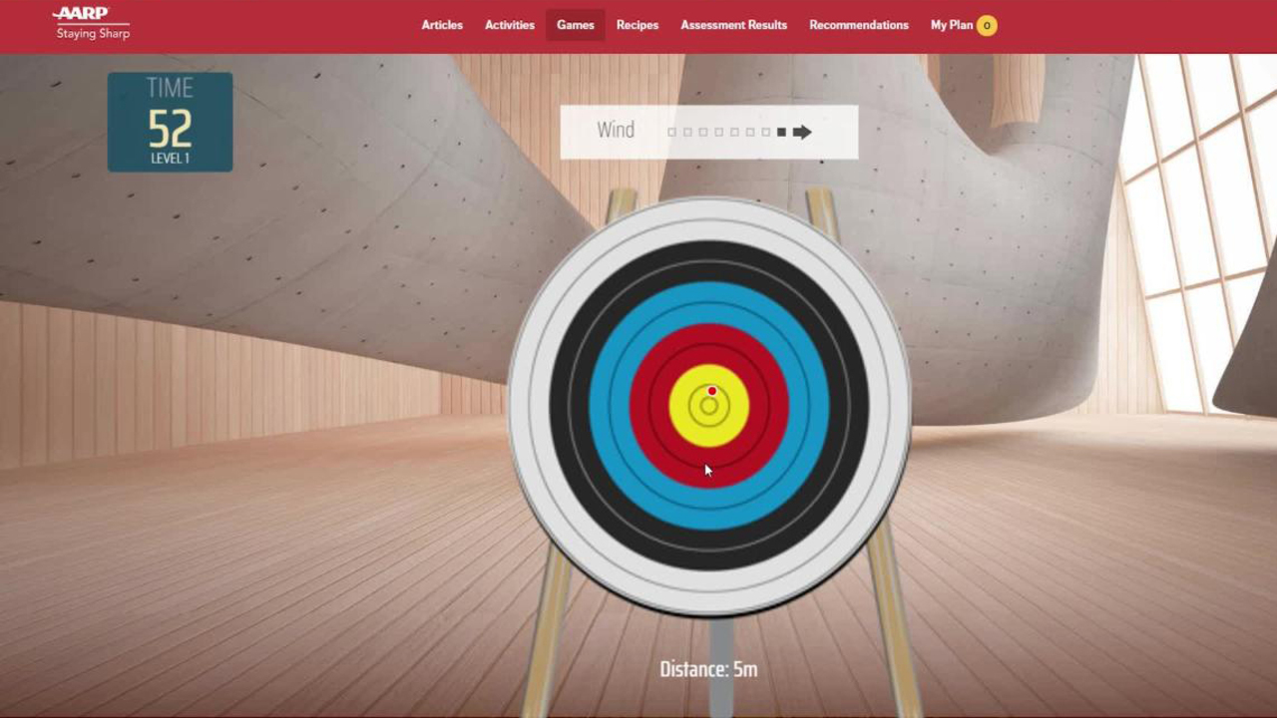Click the red arrow-hit dot on target
This screenshot has height=718, width=1277.
(x=712, y=391)
